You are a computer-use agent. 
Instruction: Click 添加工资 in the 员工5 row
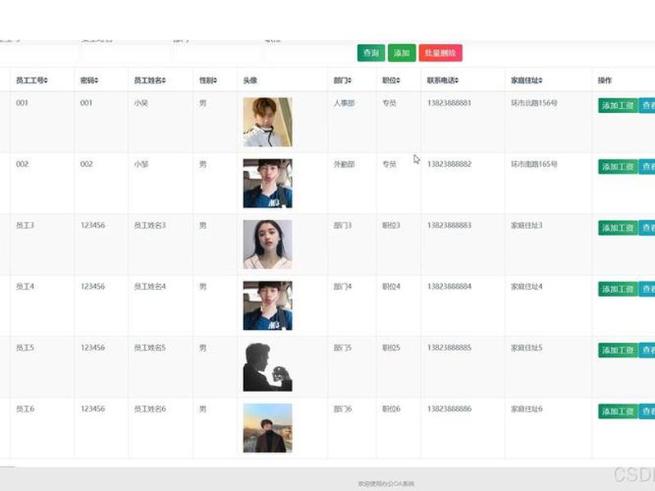618,350
